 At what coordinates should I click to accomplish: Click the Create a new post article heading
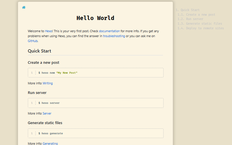pyautogui.click(x=43, y=63)
